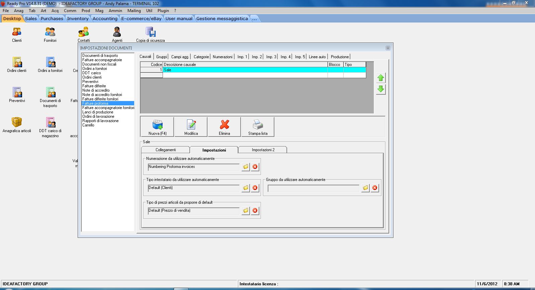Move the causale up with green arrow
Image resolution: width=535 pixels, height=290 pixels.
pyautogui.click(x=381, y=78)
